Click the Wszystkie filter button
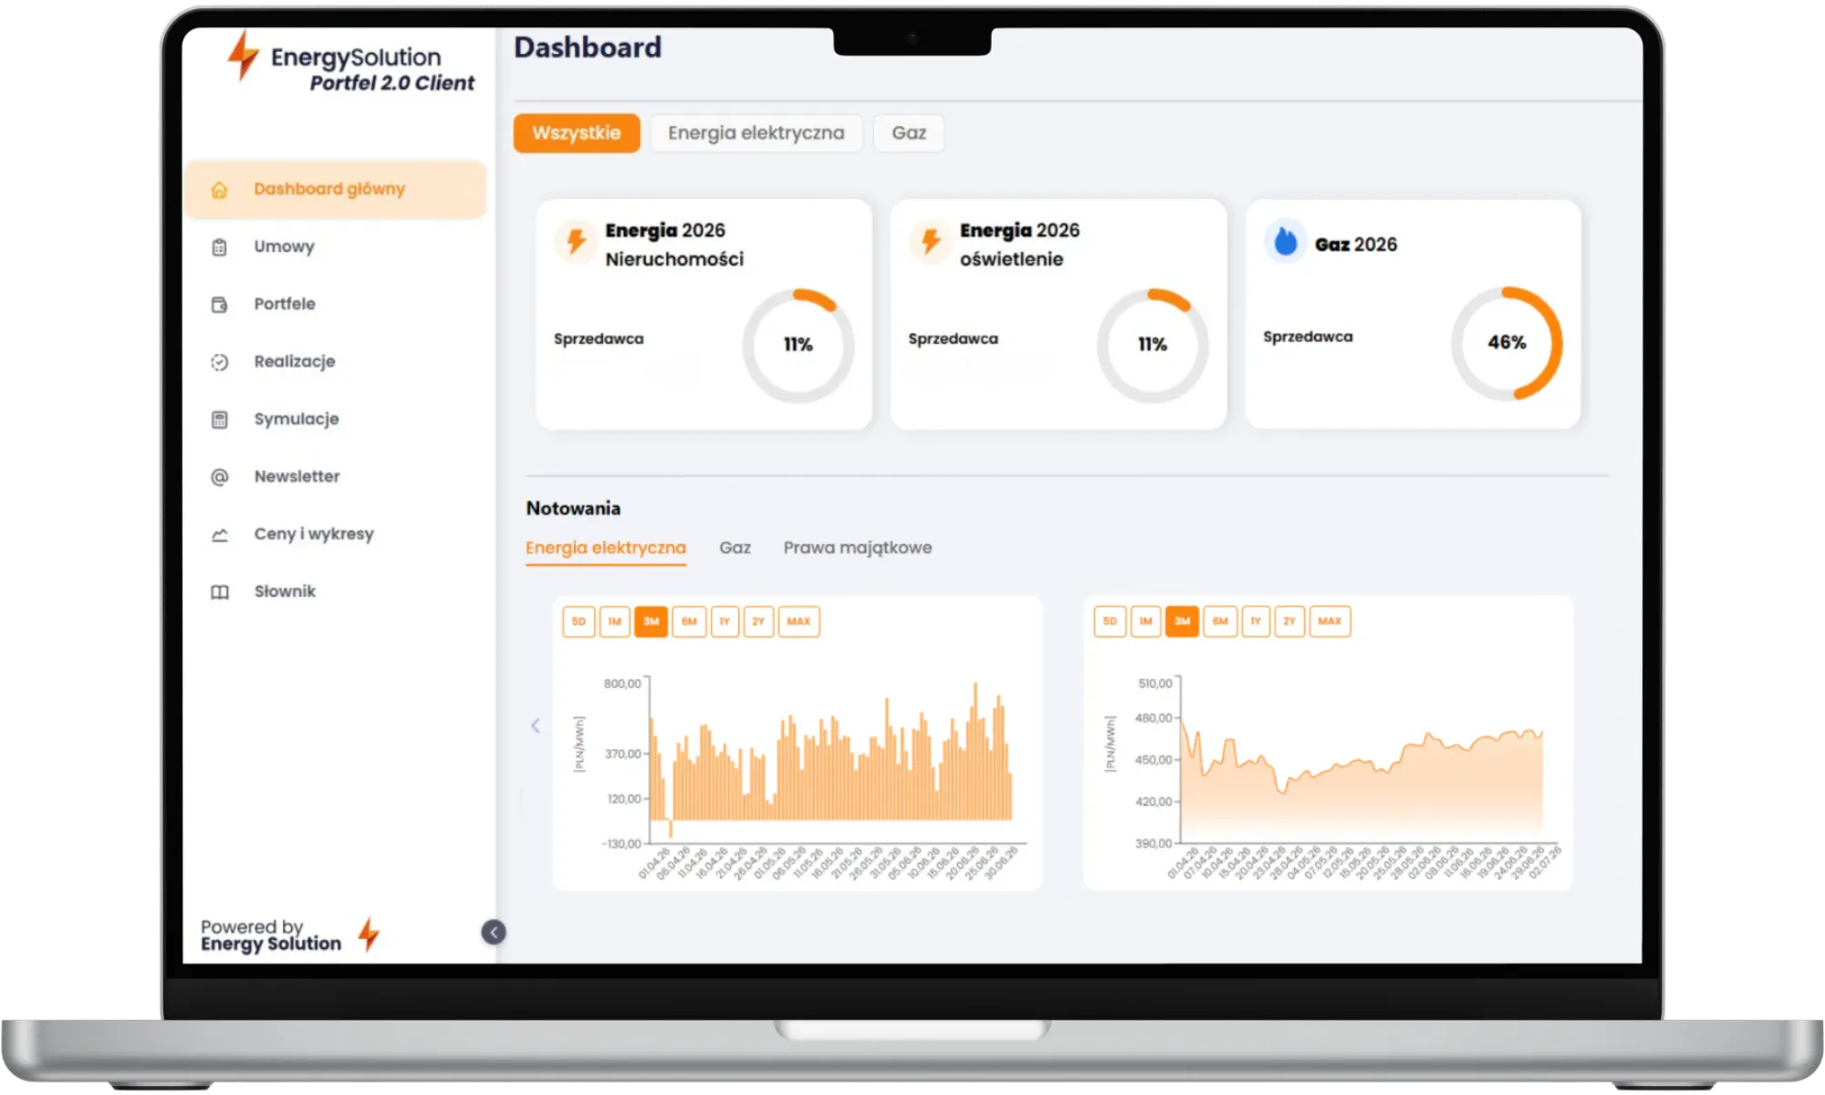 [x=577, y=133]
